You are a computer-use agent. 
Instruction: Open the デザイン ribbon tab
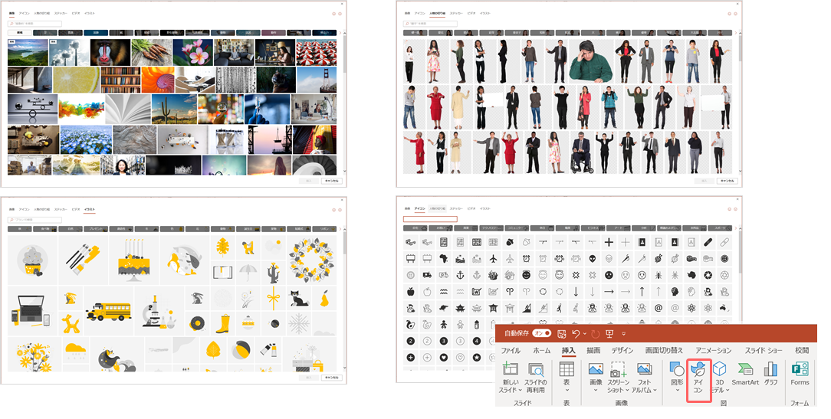point(622,350)
